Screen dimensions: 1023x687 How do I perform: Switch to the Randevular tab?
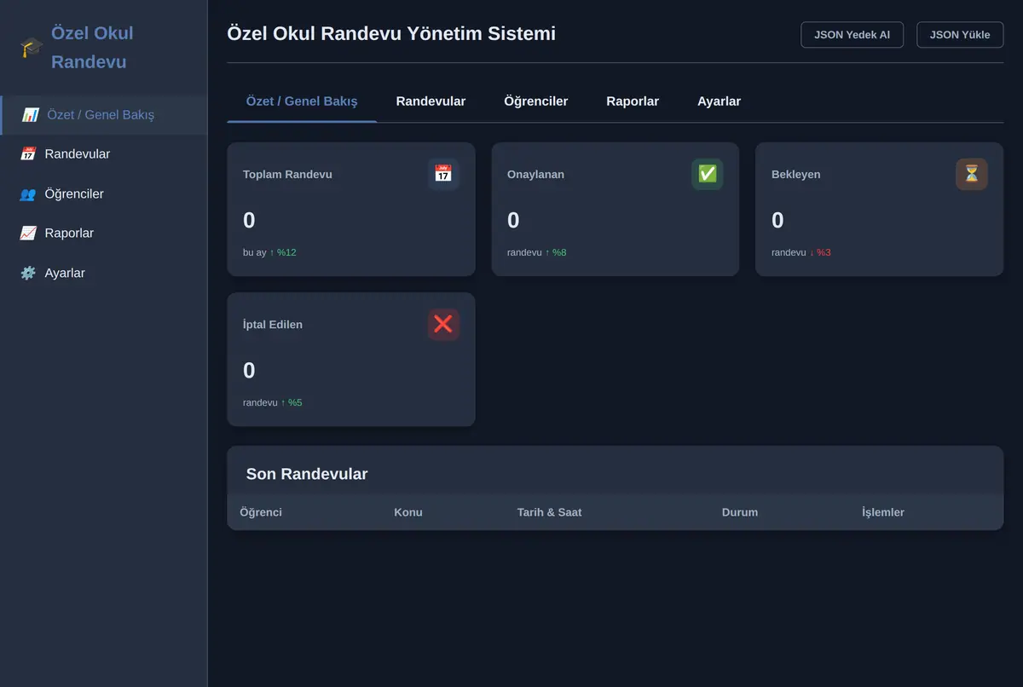(431, 101)
